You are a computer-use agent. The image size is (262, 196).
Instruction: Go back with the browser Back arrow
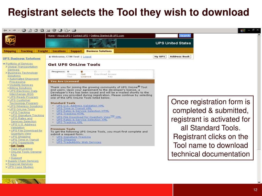click(x=5, y=30)
